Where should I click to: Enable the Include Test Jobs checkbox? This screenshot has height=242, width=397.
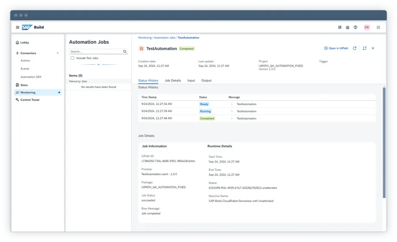coord(72,58)
